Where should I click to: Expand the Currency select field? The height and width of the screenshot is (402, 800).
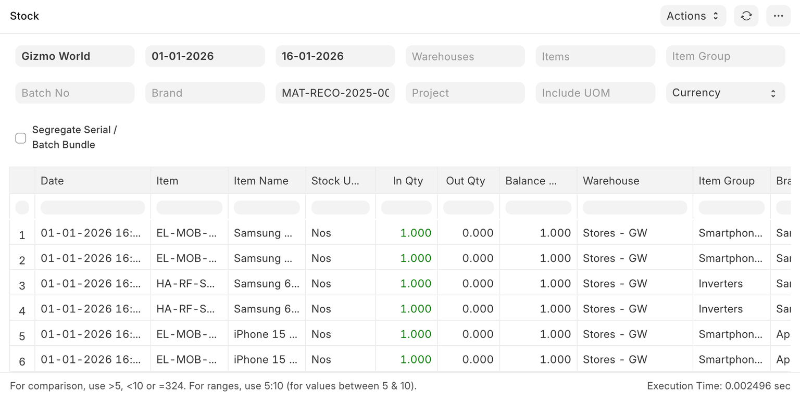click(725, 93)
